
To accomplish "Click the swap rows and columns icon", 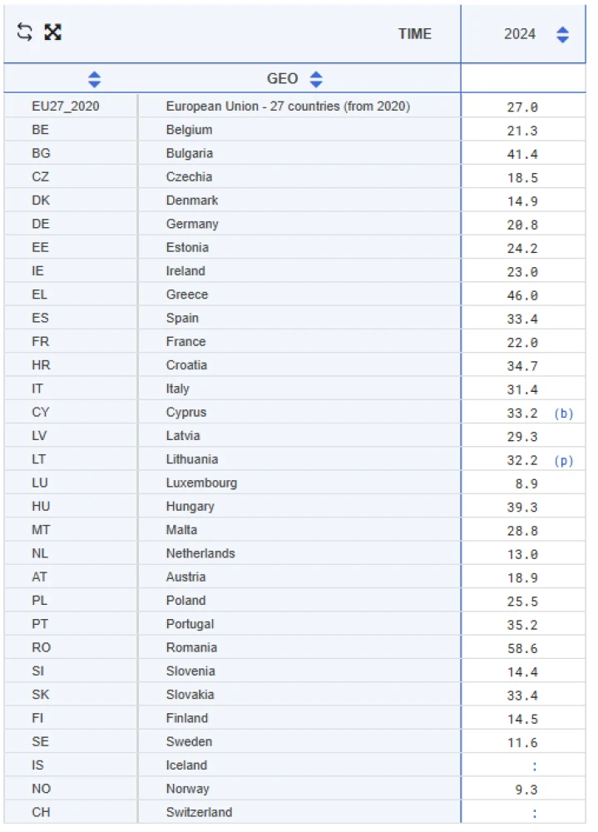I will (25, 32).
